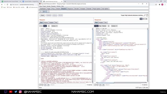Open Help menu in Burp menu bar

tap(62, 6)
